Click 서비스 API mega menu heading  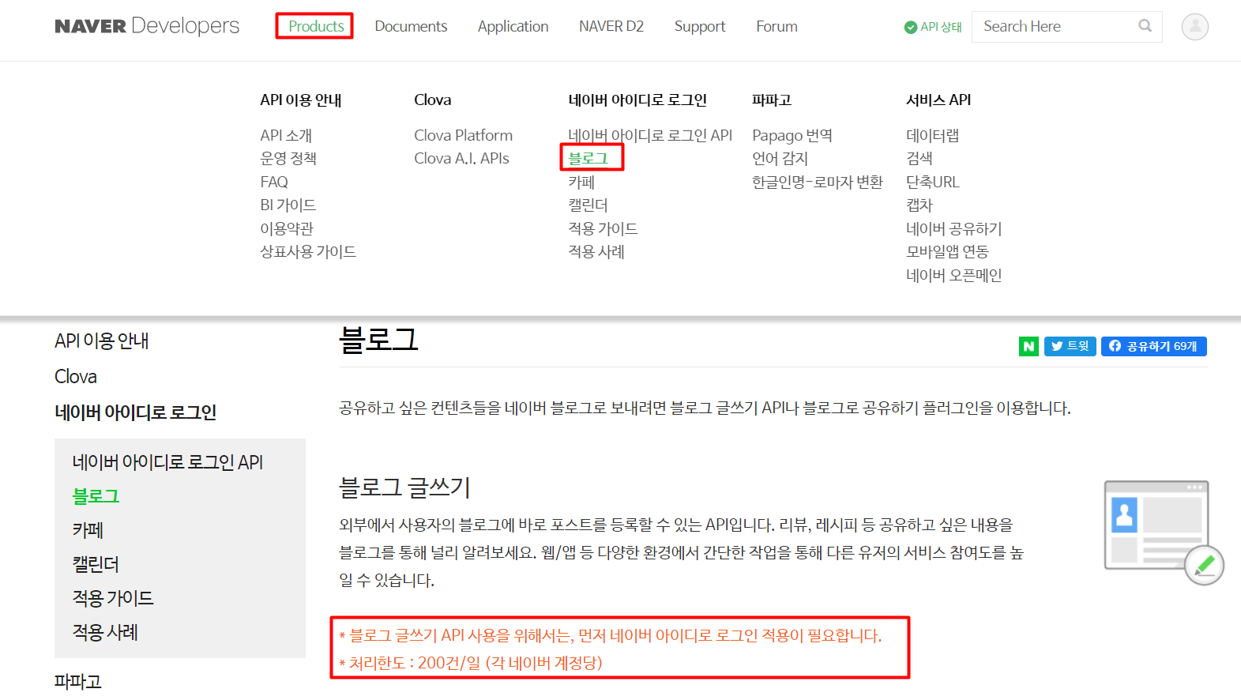(938, 100)
